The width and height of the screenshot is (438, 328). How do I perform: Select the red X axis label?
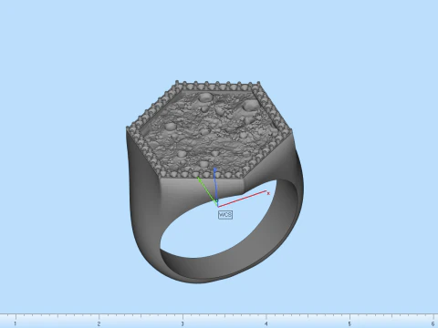point(268,193)
